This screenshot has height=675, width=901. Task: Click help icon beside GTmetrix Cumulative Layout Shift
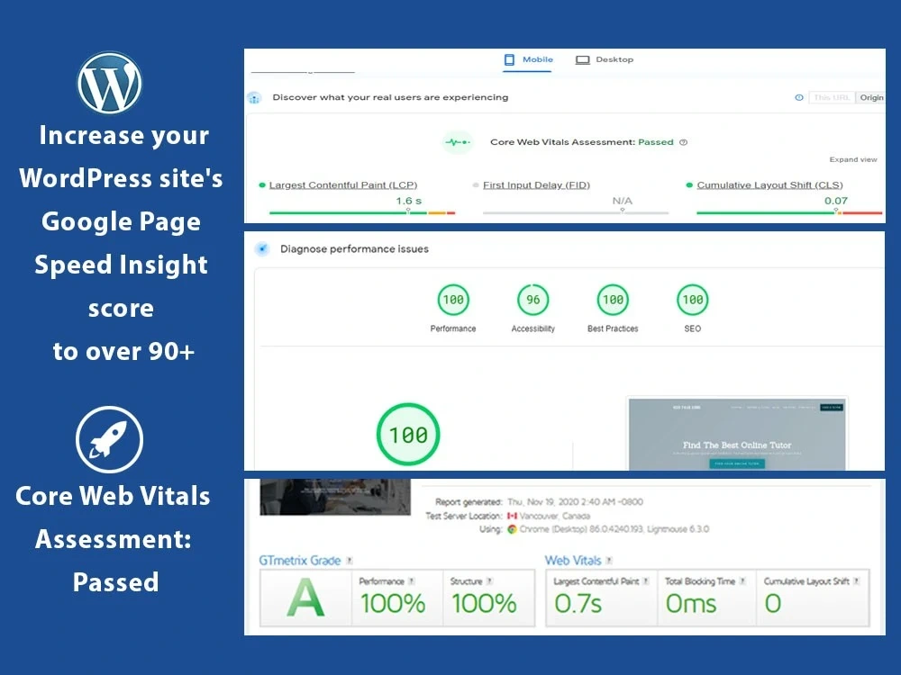(856, 581)
